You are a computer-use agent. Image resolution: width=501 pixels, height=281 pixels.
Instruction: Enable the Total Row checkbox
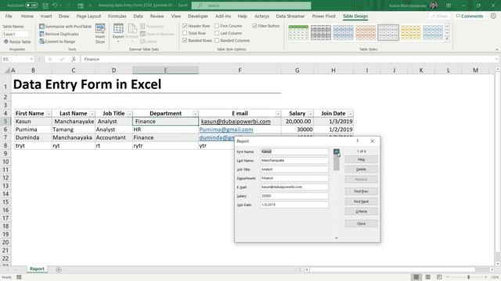[x=185, y=33]
